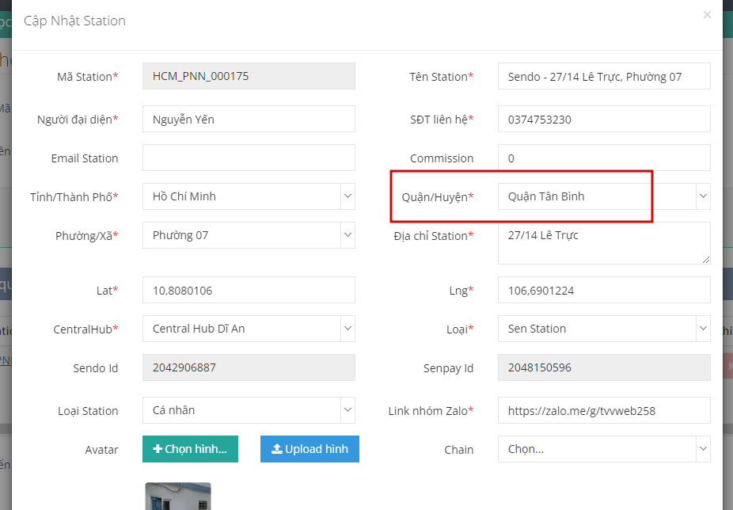Click the Tên Station input field

(604, 77)
